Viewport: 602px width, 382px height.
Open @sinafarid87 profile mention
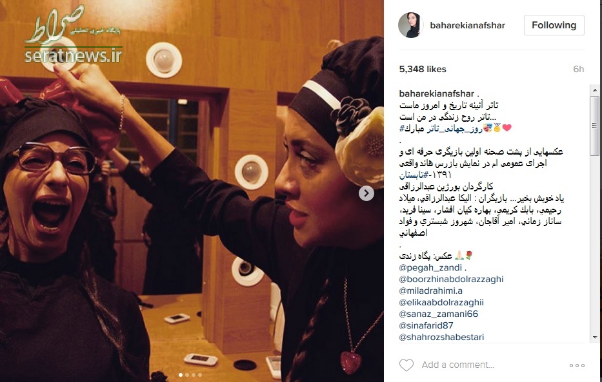click(426, 325)
